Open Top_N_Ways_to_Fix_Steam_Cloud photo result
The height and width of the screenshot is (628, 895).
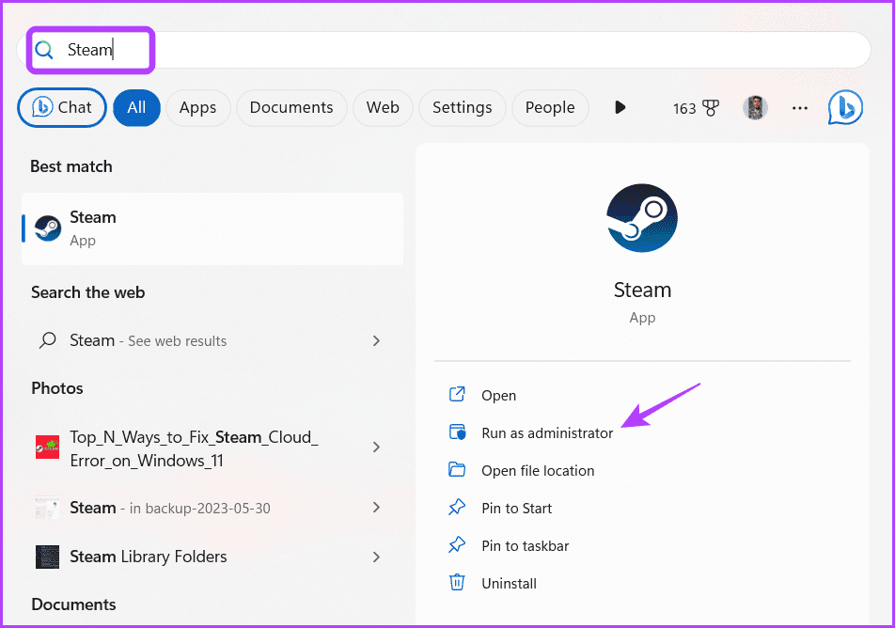pos(212,448)
